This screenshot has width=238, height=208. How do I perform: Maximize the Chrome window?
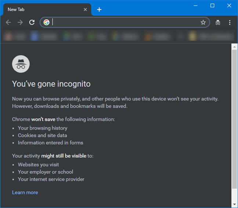212,6
